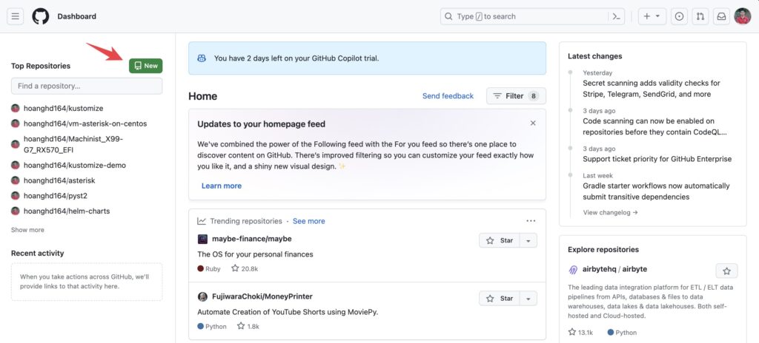The width and height of the screenshot is (759, 343).
Task: Click the Copilot icon in trial banner
Action: 202,58
